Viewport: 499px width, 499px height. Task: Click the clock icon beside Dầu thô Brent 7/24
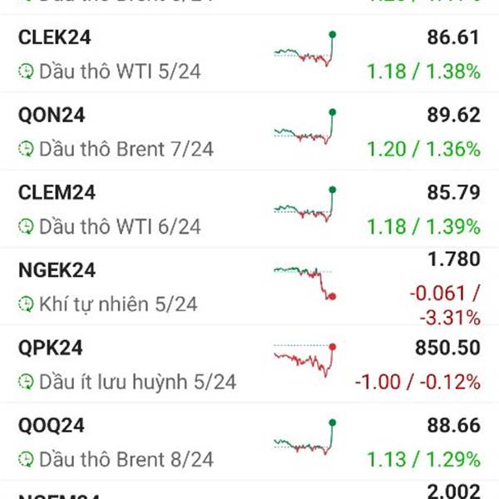(x=26, y=149)
